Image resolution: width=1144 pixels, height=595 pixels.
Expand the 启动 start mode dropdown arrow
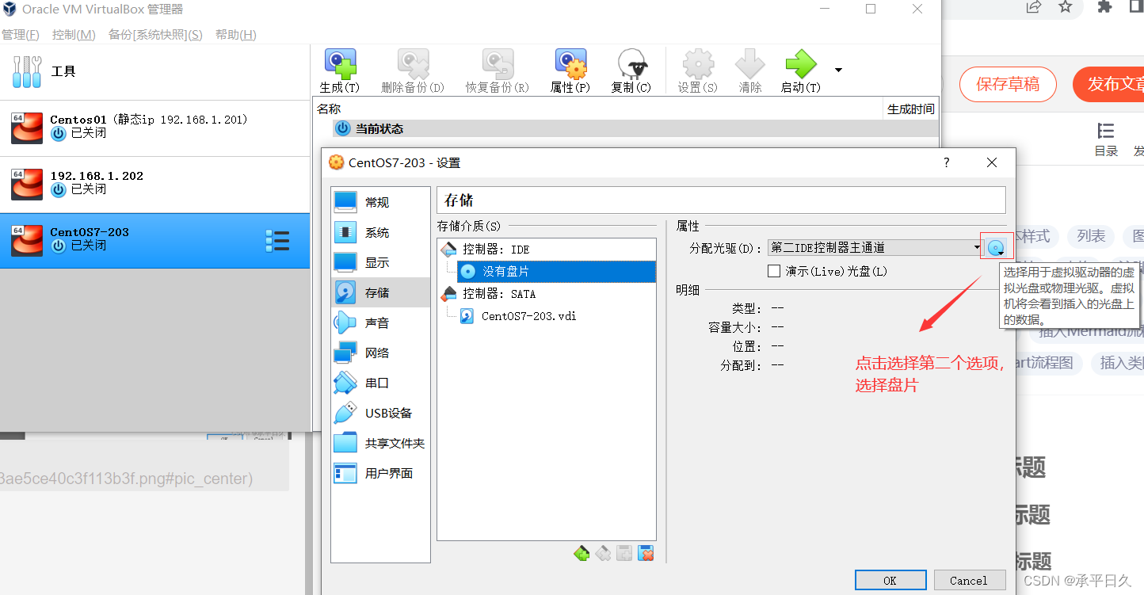(x=838, y=70)
